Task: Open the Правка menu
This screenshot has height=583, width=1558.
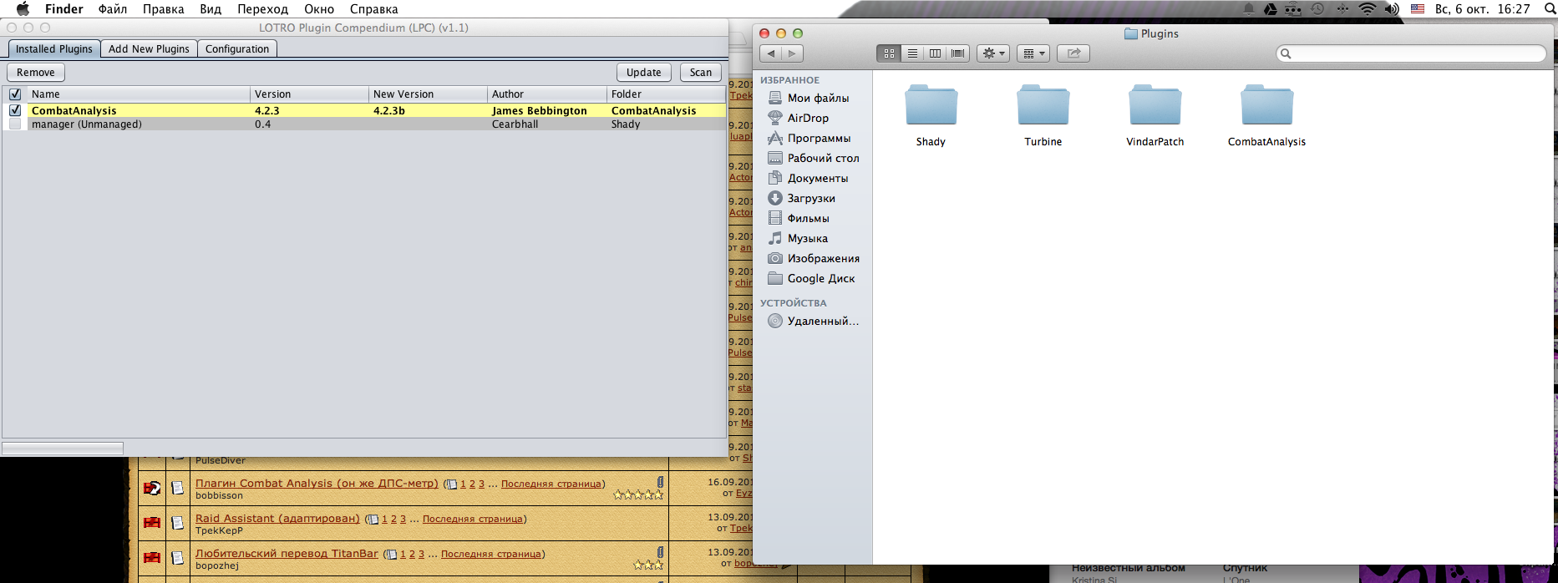Action: pos(164,9)
